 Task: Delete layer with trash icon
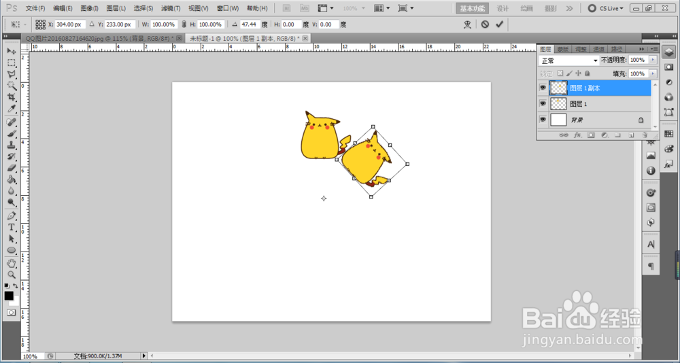[645, 135]
